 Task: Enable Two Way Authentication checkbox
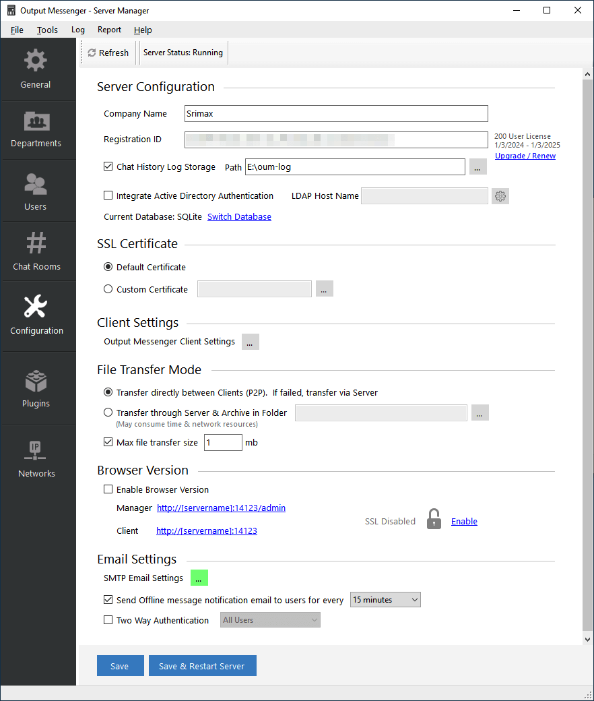[108, 620]
